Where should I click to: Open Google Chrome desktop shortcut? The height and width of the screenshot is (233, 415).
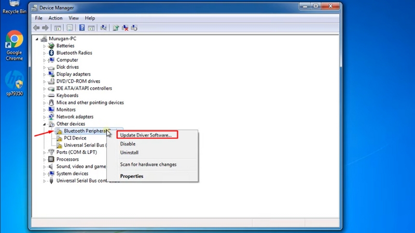point(15,46)
